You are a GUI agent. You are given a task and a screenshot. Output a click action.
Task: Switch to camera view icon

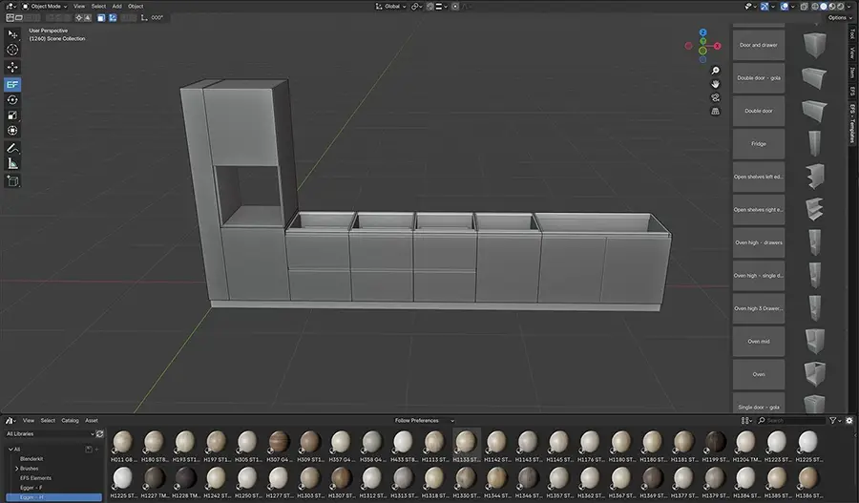[x=715, y=97]
